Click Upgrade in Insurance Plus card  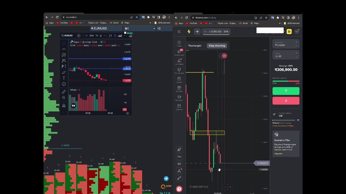tap(278, 154)
